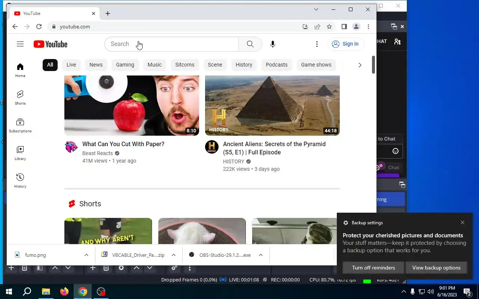
Task: Select the Music category chip
Action: point(155,65)
